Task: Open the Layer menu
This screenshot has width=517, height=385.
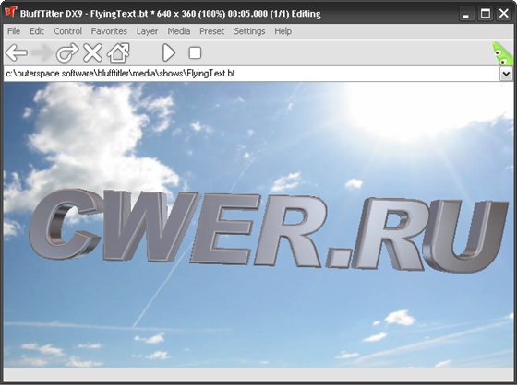Action: (x=147, y=31)
